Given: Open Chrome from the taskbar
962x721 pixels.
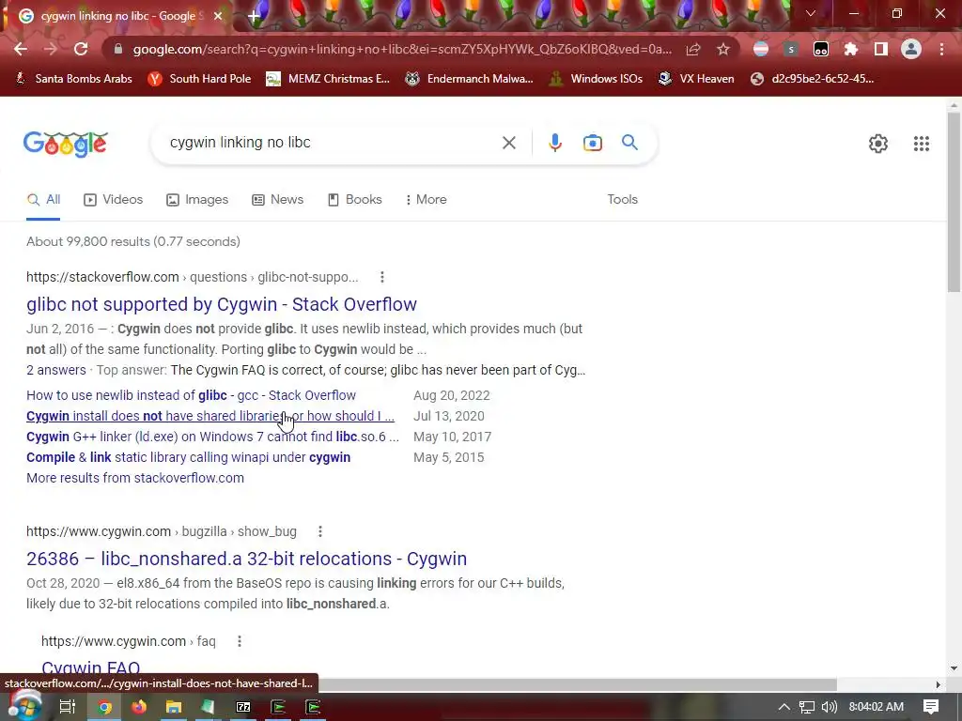Looking at the screenshot, I should 104,707.
